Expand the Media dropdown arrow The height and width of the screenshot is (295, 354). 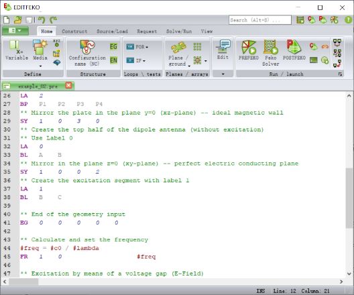(40, 66)
